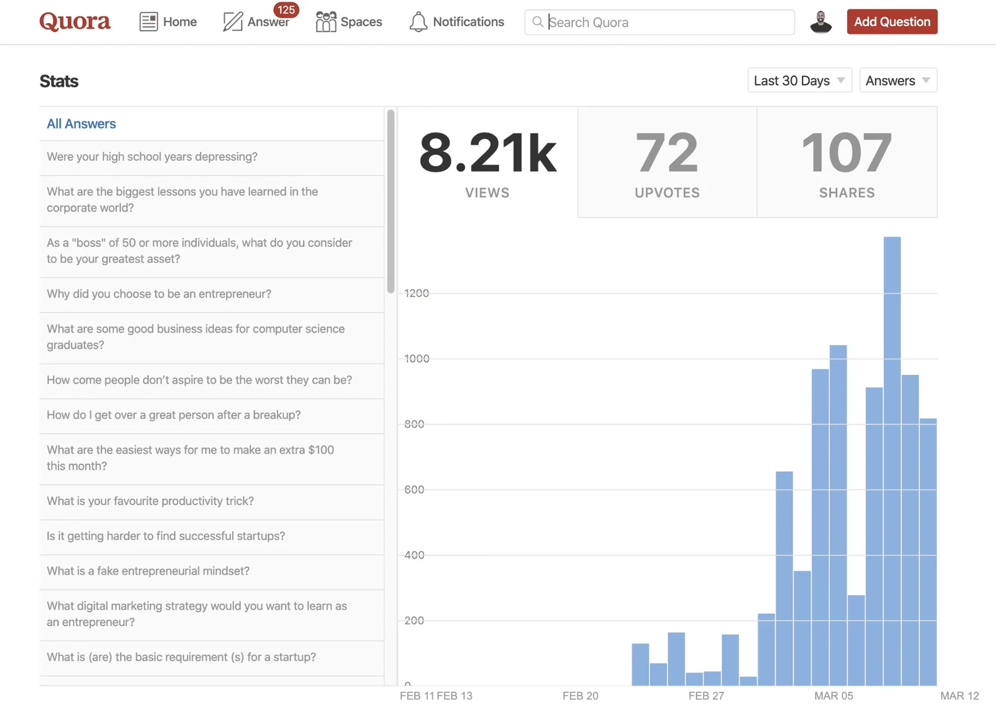Click the Stats page heading
Viewport: 996px width, 708px height.
[59, 81]
